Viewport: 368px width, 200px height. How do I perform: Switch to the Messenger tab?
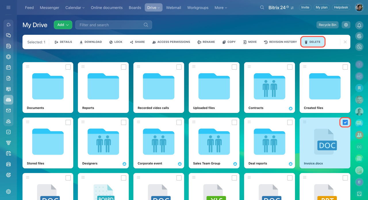[49, 7]
